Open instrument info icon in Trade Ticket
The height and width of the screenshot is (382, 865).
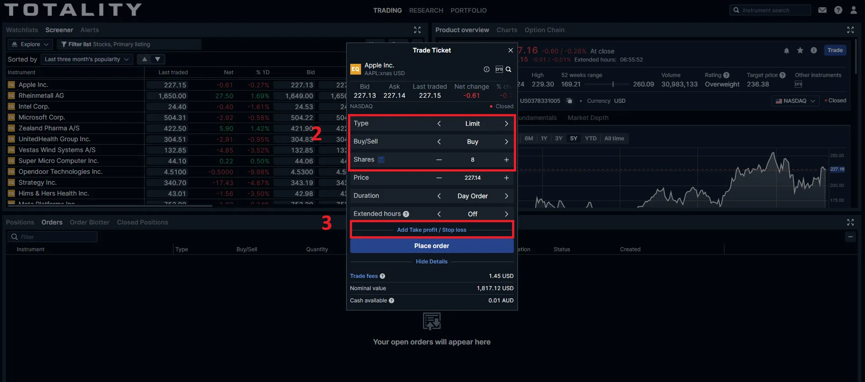487,69
